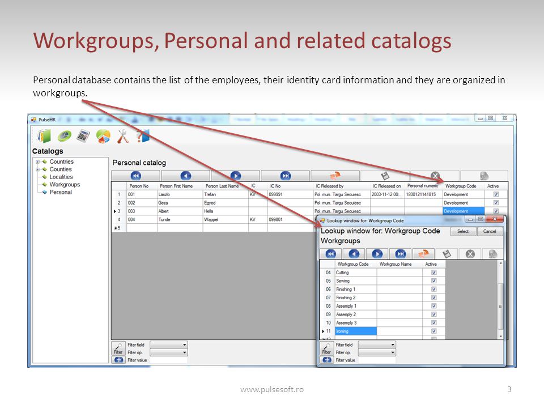
Task: Open Filter op. dropdown in Personal catalog
Action: [x=169, y=352]
